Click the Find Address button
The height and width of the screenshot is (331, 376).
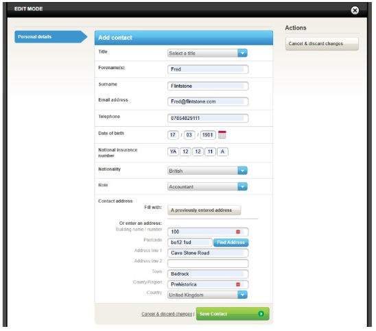click(x=231, y=243)
